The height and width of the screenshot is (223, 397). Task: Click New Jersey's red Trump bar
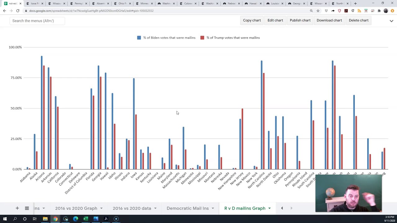point(242,139)
